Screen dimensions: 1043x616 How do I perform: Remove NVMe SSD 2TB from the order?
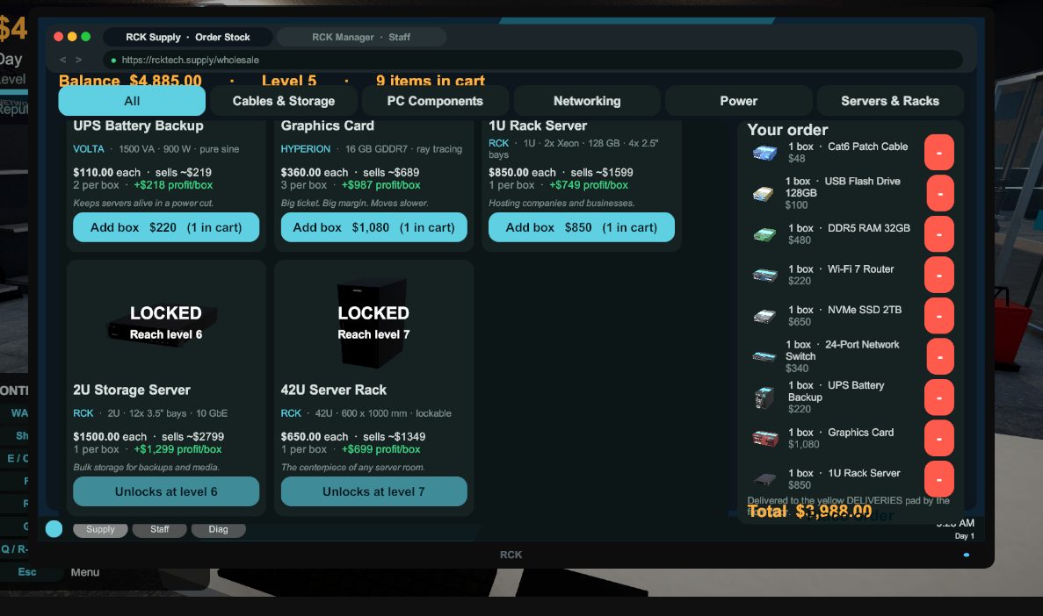pyautogui.click(x=938, y=316)
